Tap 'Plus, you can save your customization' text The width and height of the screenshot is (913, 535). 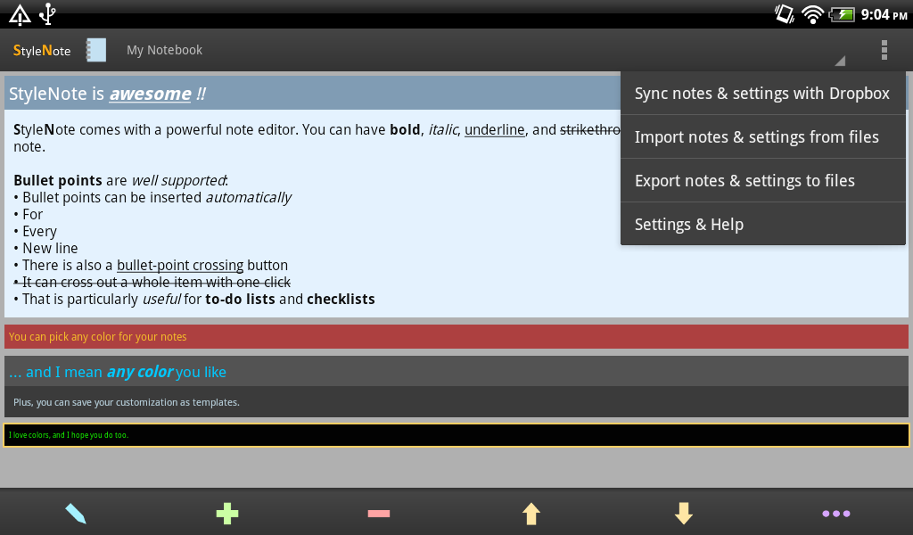(127, 402)
